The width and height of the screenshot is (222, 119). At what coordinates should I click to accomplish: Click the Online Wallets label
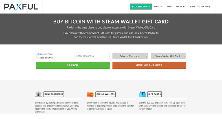(x=105, y=94)
